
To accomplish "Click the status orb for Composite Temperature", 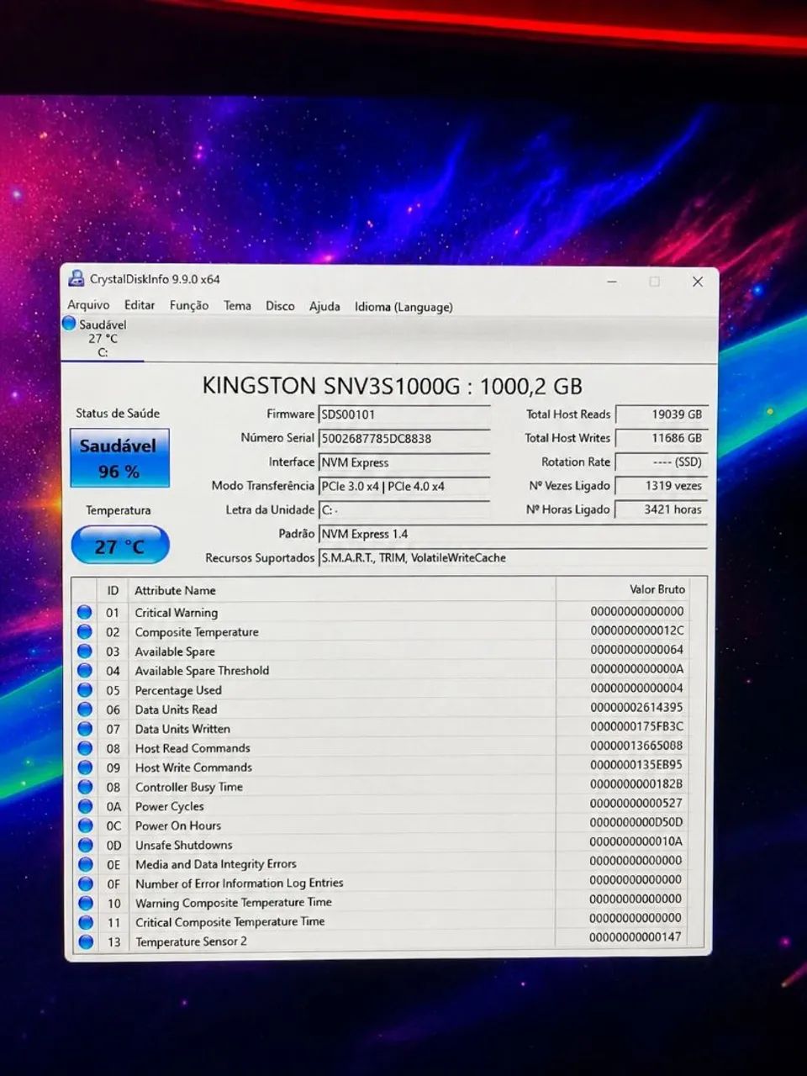I will click(85, 631).
